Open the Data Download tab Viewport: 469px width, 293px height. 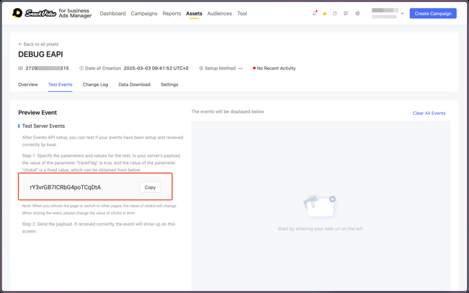(134, 85)
